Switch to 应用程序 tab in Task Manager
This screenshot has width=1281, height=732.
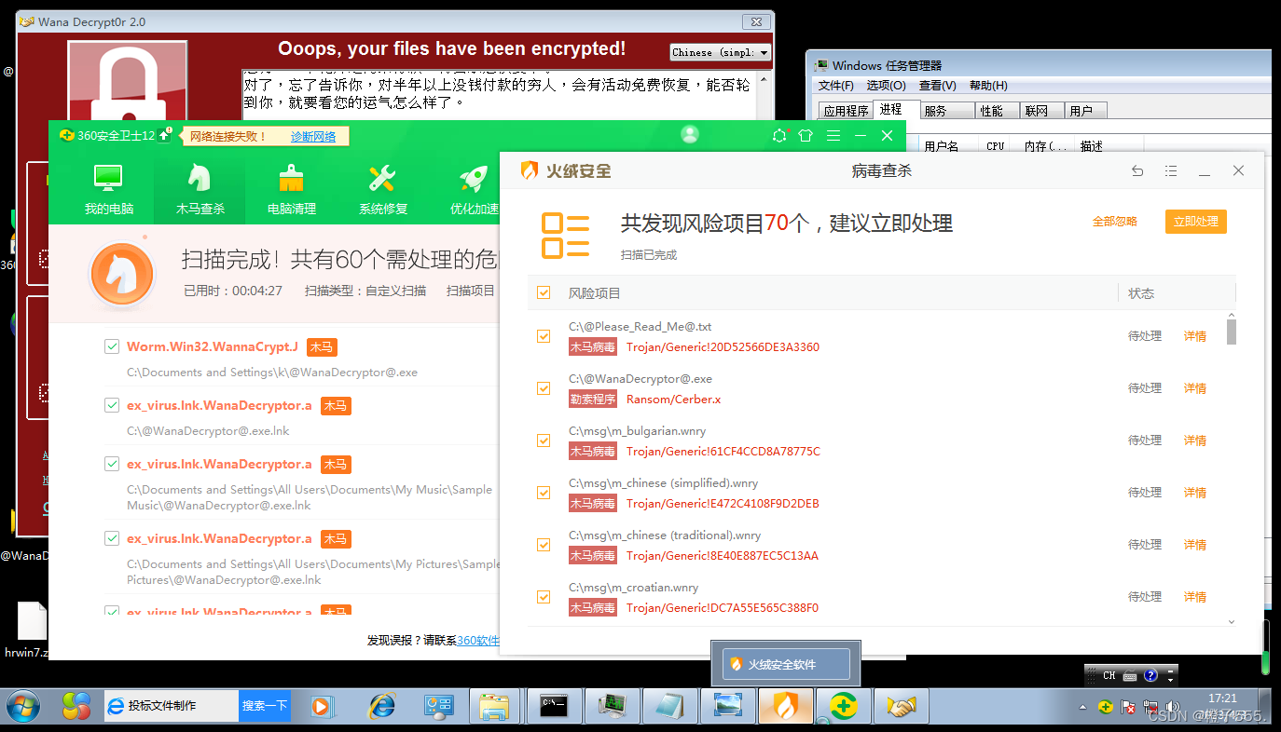(846, 111)
